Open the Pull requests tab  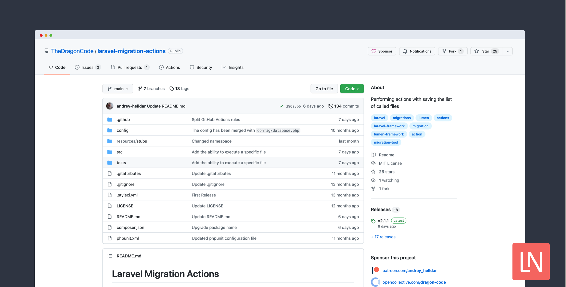(130, 67)
